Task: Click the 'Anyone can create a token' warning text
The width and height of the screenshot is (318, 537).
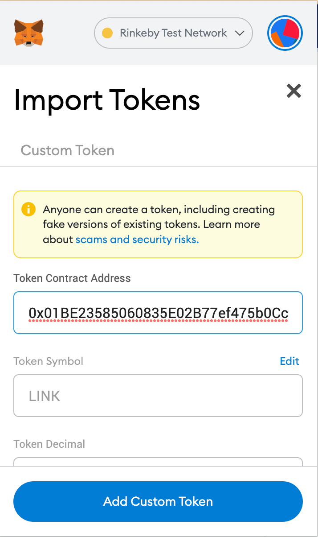Action: [159, 210]
